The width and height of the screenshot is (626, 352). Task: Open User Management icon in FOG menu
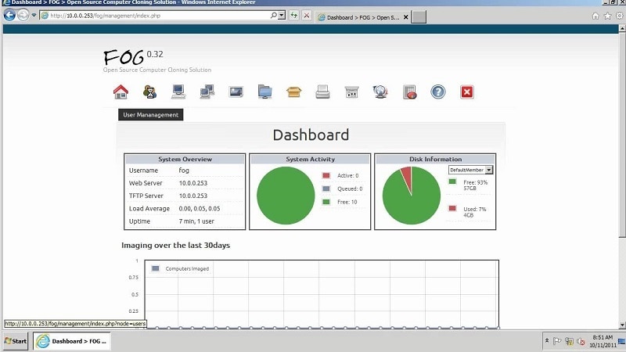pyautogui.click(x=149, y=92)
